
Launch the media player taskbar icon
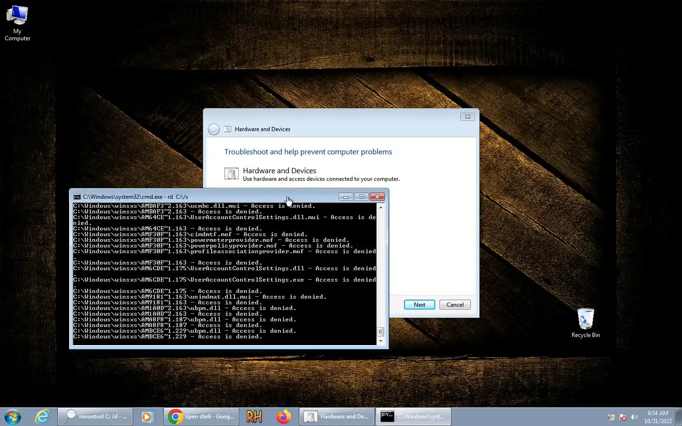tap(147, 417)
